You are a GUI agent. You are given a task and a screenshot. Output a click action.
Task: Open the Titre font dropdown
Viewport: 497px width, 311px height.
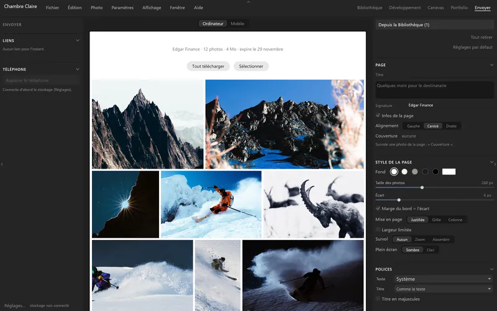pos(444,289)
